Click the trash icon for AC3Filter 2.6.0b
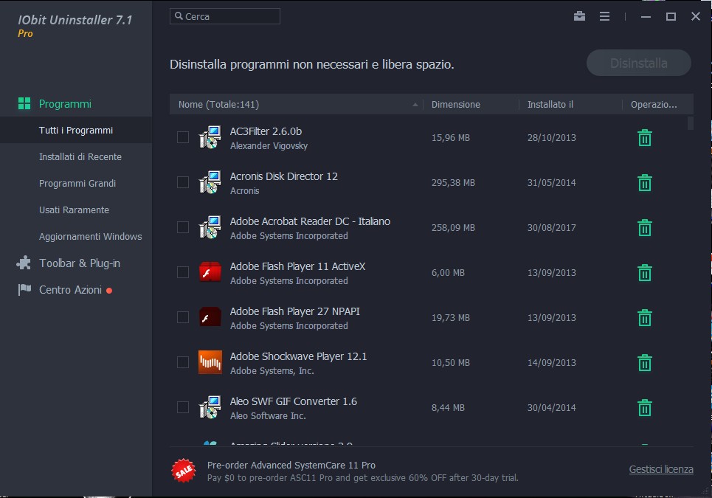 click(x=645, y=137)
